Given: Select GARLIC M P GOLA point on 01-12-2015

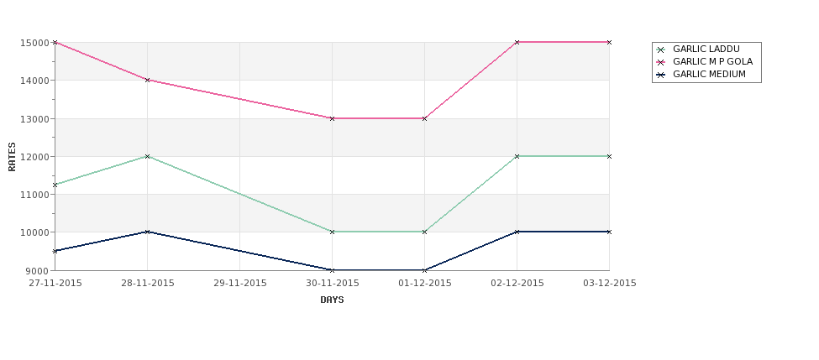Looking at the screenshot, I should 425,118.
